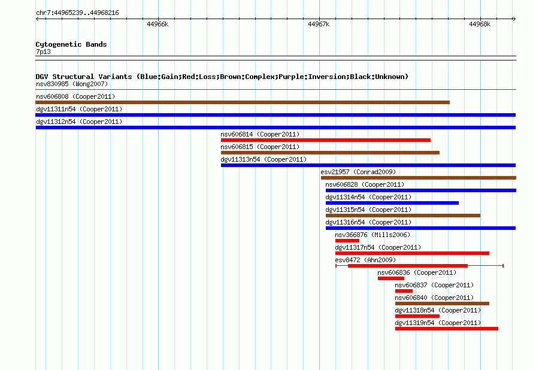Open the dgv11316n54 (Cooper2011) label

click(368, 222)
